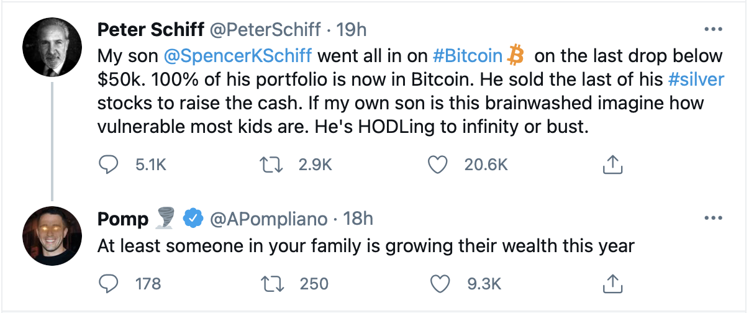Image resolution: width=749 pixels, height=313 pixels.
Task: Open Peter Schiff's profile picture
Action: click(x=52, y=48)
